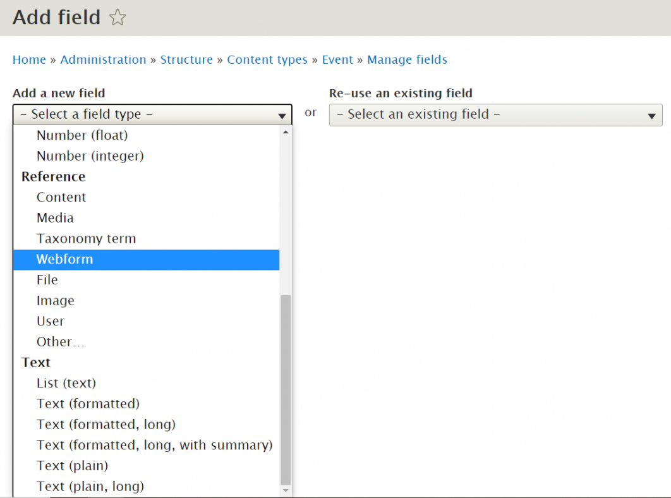Select List (text) under the Text group
The width and height of the screenshot is (671, 498).
(x=66, y=383)
